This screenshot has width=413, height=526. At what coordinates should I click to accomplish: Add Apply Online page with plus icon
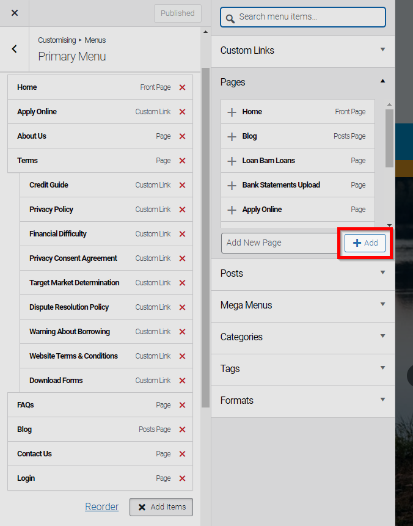click(x=232, y=210)
